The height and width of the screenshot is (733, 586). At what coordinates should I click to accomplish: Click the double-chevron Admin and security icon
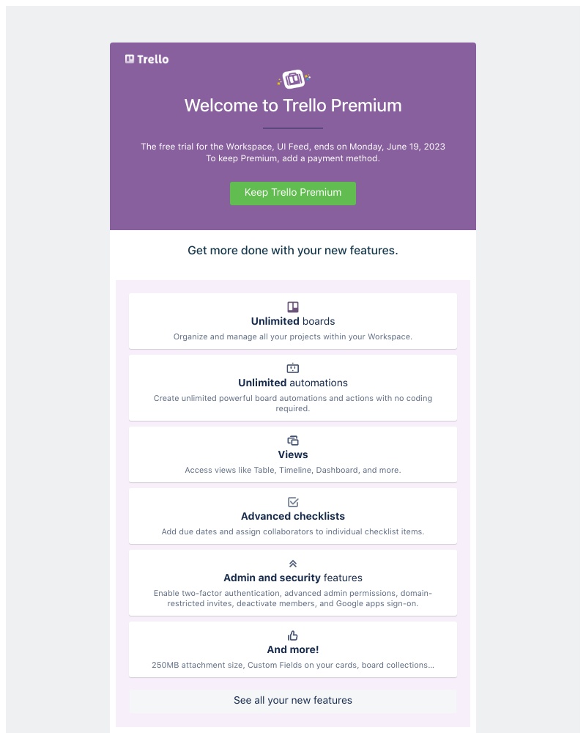[293, 563]
